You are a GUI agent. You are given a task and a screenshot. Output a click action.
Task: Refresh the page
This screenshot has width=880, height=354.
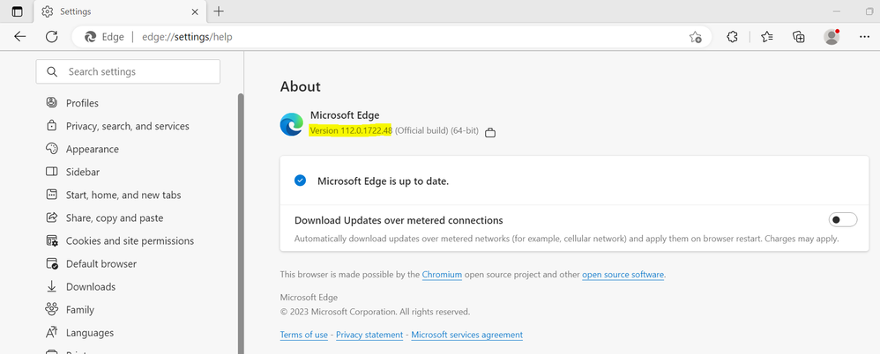click(52, 37)
